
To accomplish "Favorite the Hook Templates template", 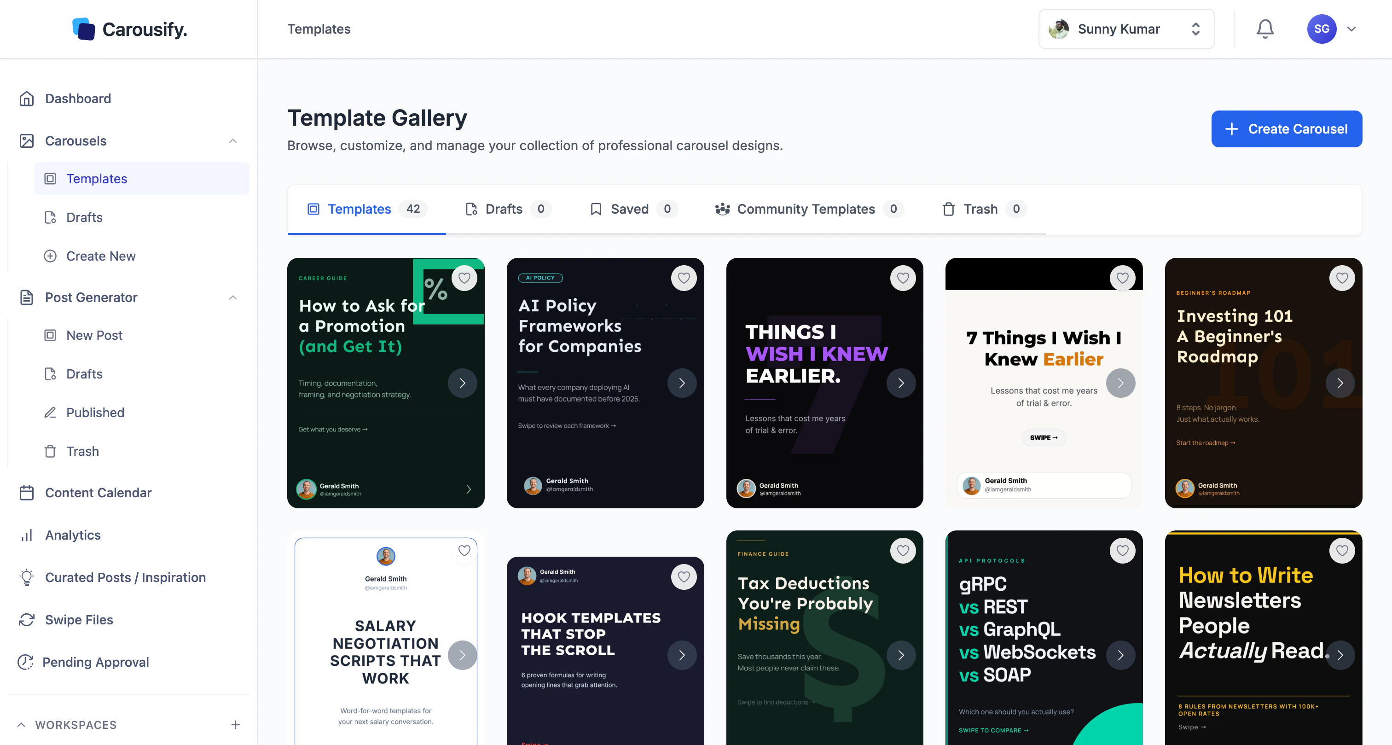I will (x=684, y=577).
